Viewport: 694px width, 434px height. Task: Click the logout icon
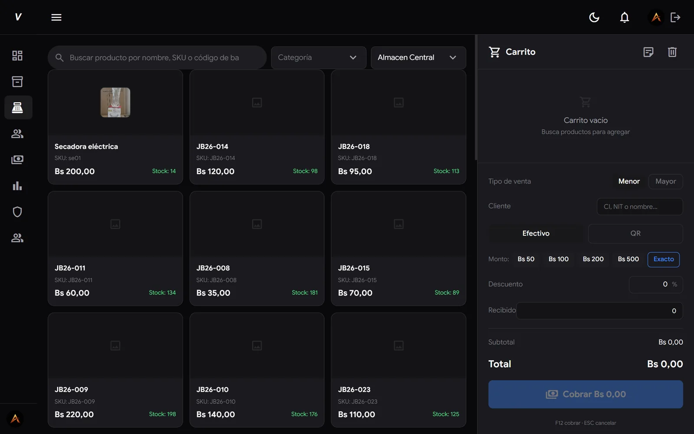(675, 17)
